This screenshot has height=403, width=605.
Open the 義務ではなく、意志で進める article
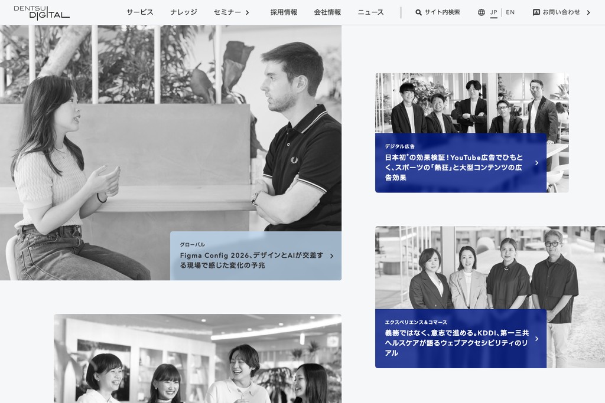(x=457, y=342)
